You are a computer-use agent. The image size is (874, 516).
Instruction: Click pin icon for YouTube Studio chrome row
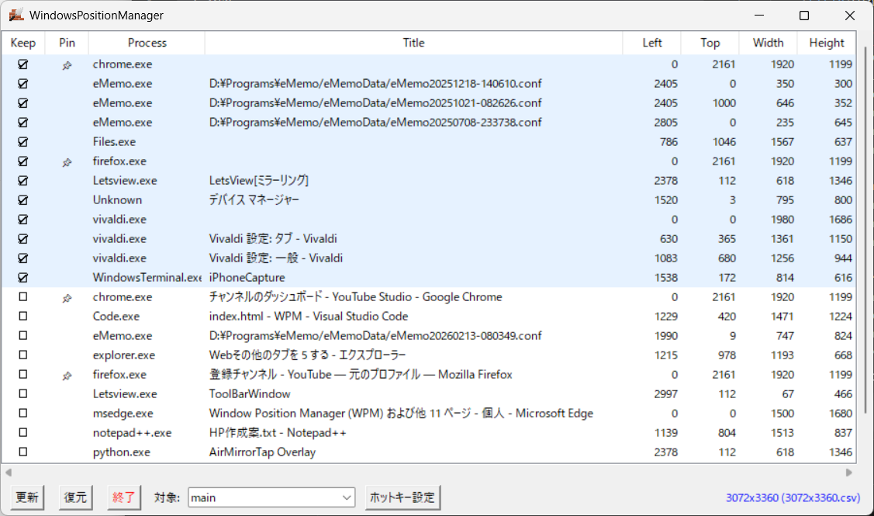tap(67, 298)
